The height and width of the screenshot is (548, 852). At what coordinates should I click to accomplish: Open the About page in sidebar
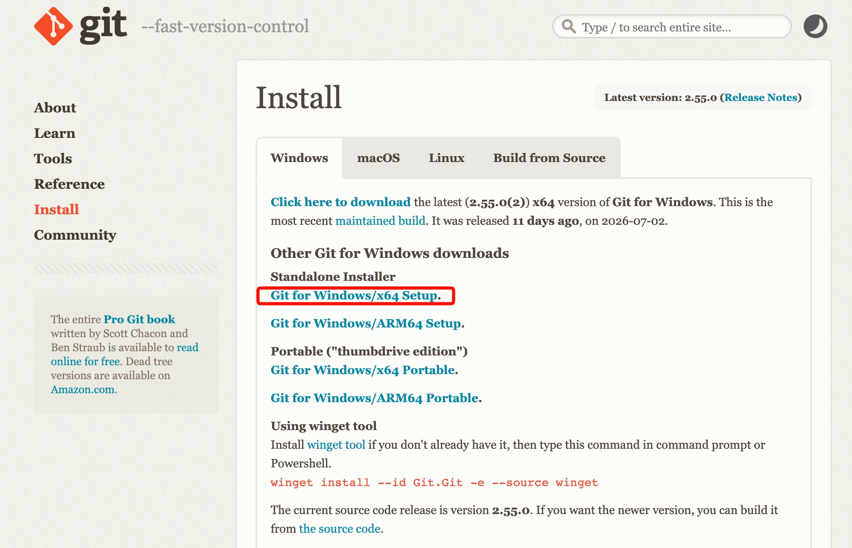[55, 108]
